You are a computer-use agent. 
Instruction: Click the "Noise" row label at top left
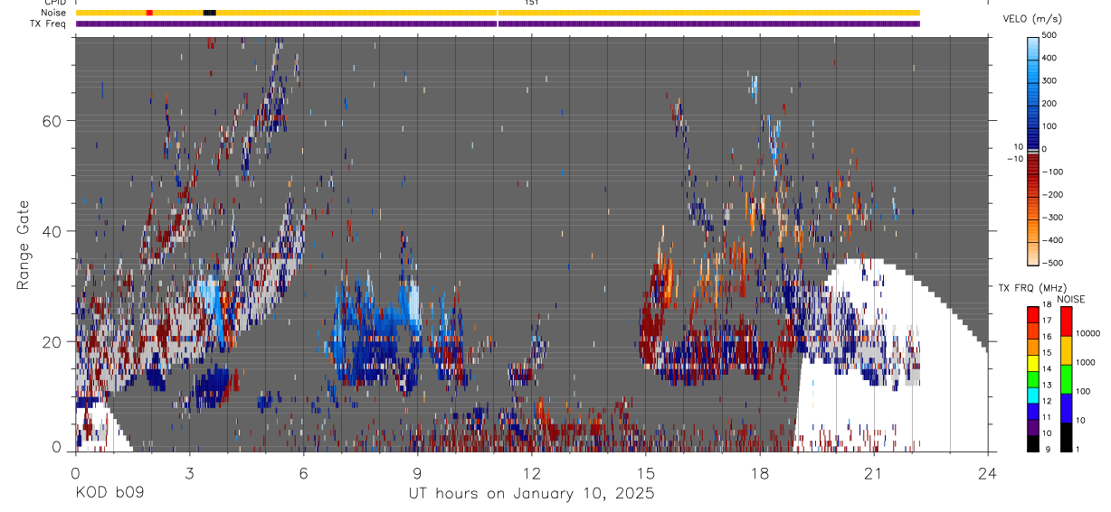(54, 13)
